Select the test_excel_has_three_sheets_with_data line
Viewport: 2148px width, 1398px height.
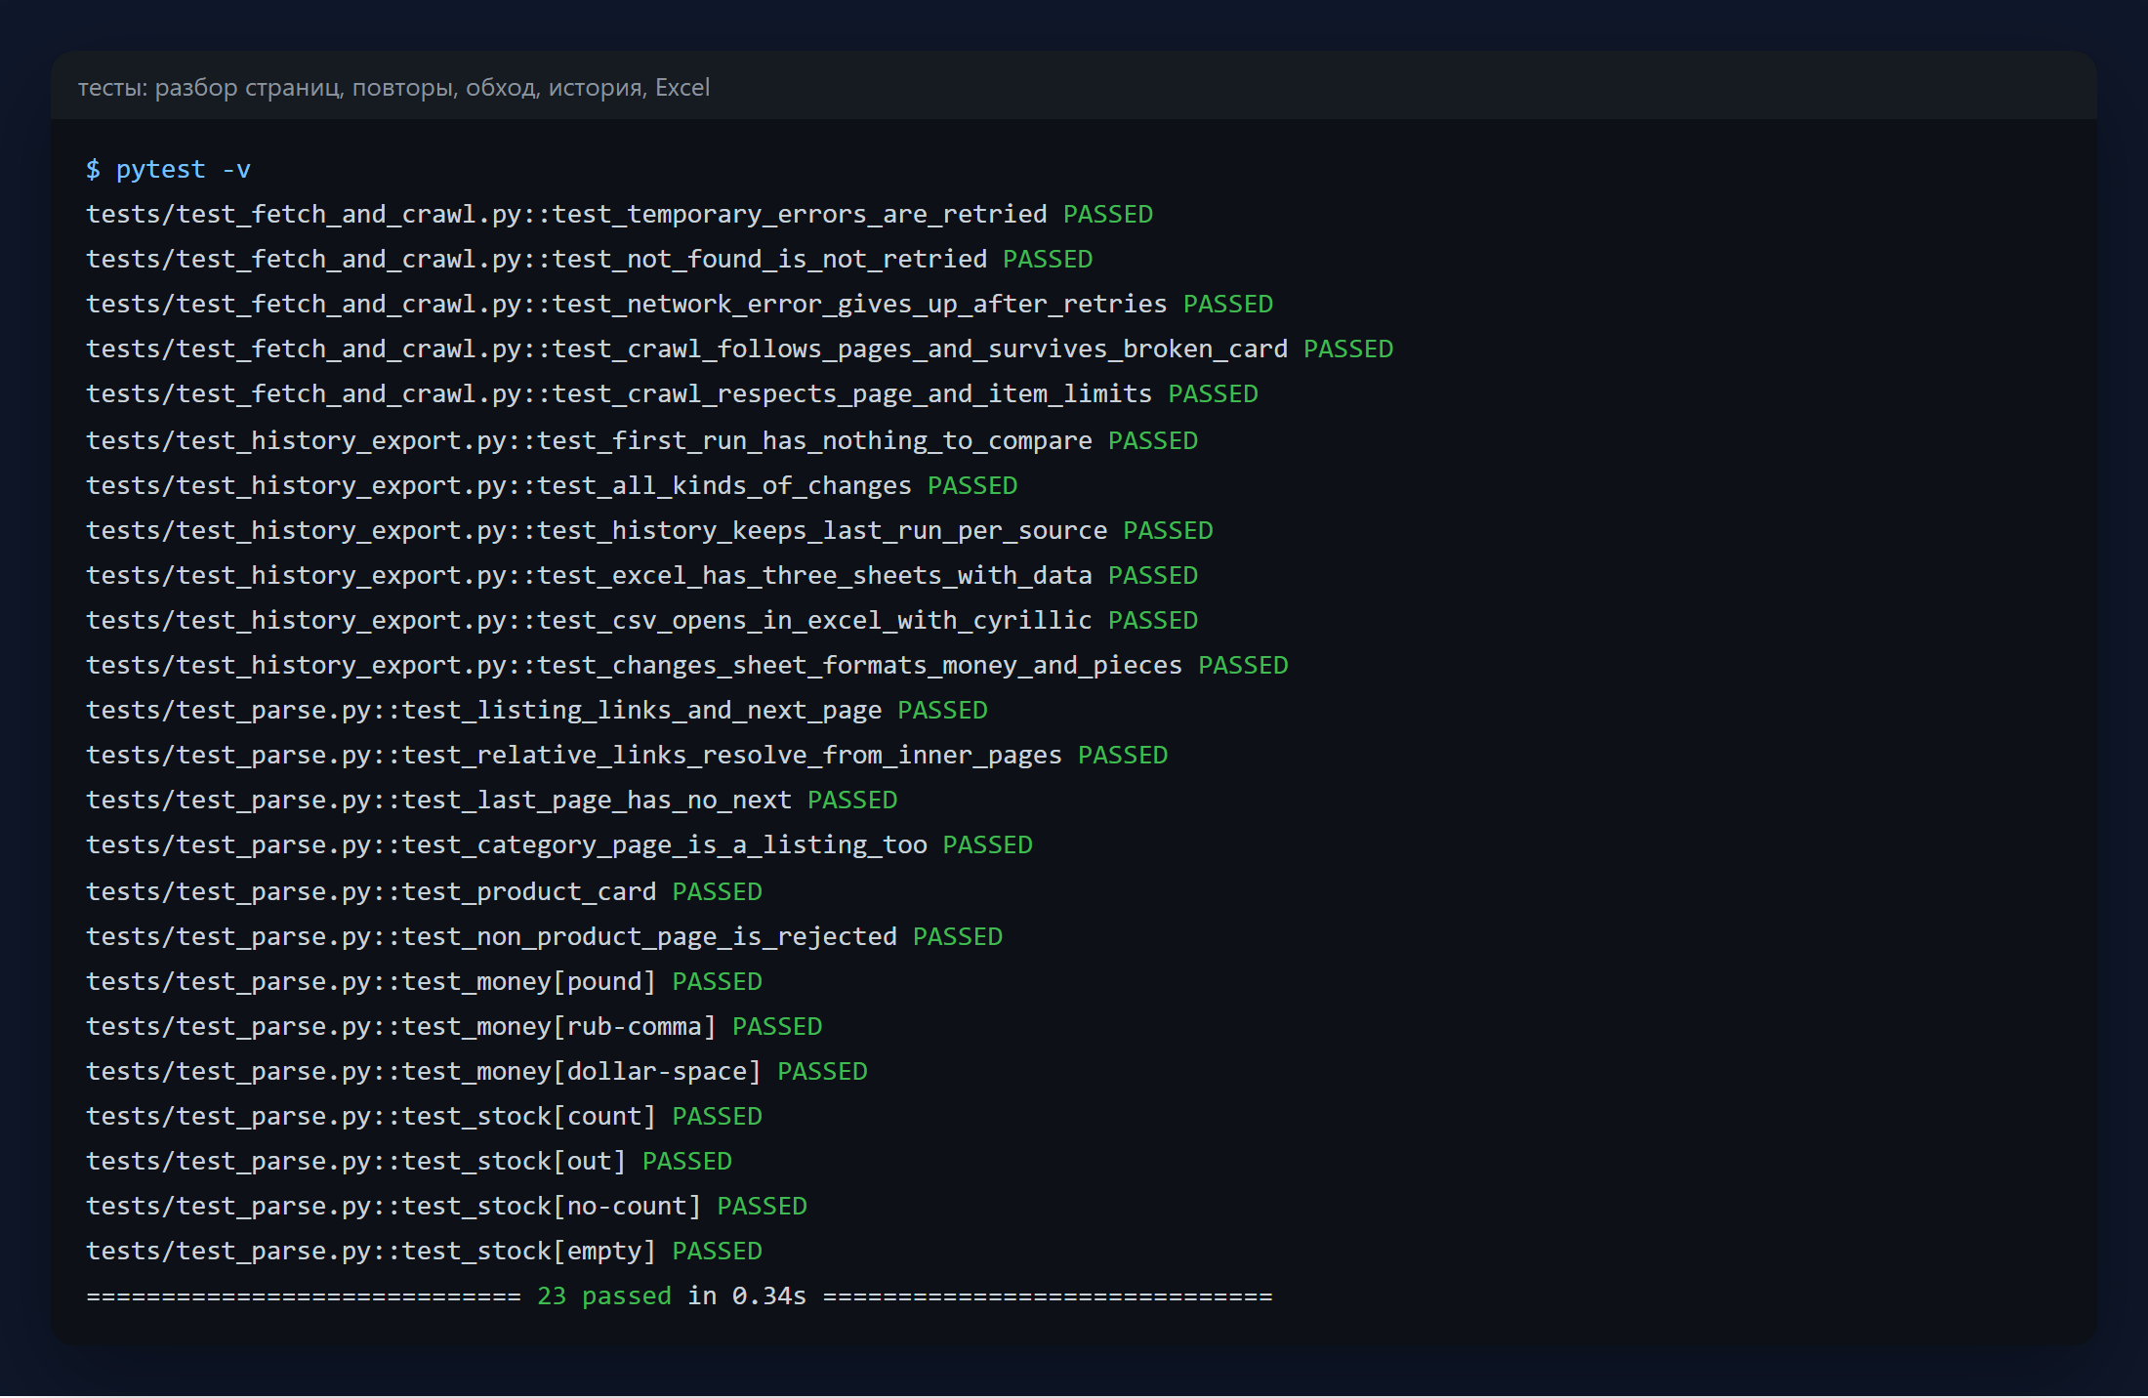[x=642, y=576]
